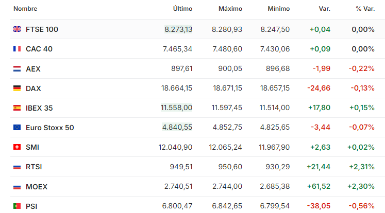Click PSI percent change -0,56%

[362, 206]
